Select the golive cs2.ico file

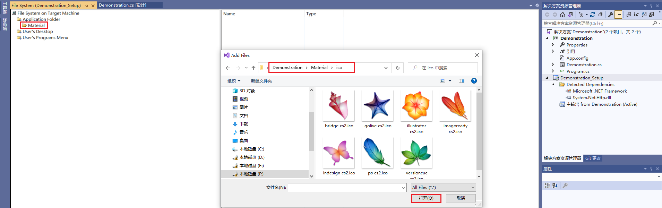(x=378, y=110)
